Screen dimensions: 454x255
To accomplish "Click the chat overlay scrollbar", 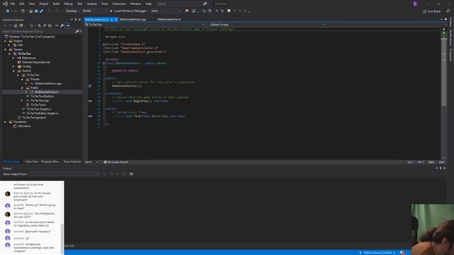I will 62,239.
